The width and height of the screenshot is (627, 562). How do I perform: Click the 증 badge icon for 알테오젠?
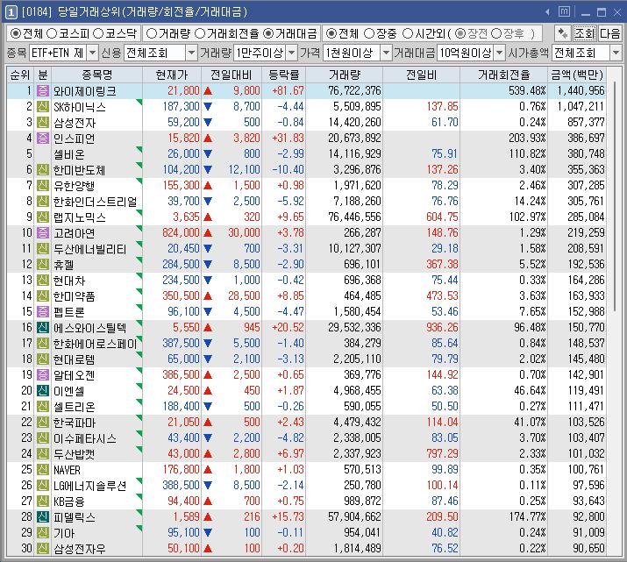click(x=42, y=375)
